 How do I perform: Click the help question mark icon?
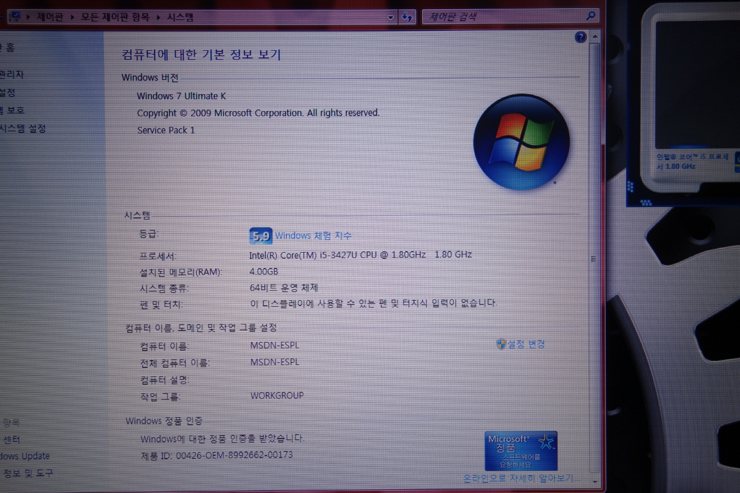[x=581, y=37]
